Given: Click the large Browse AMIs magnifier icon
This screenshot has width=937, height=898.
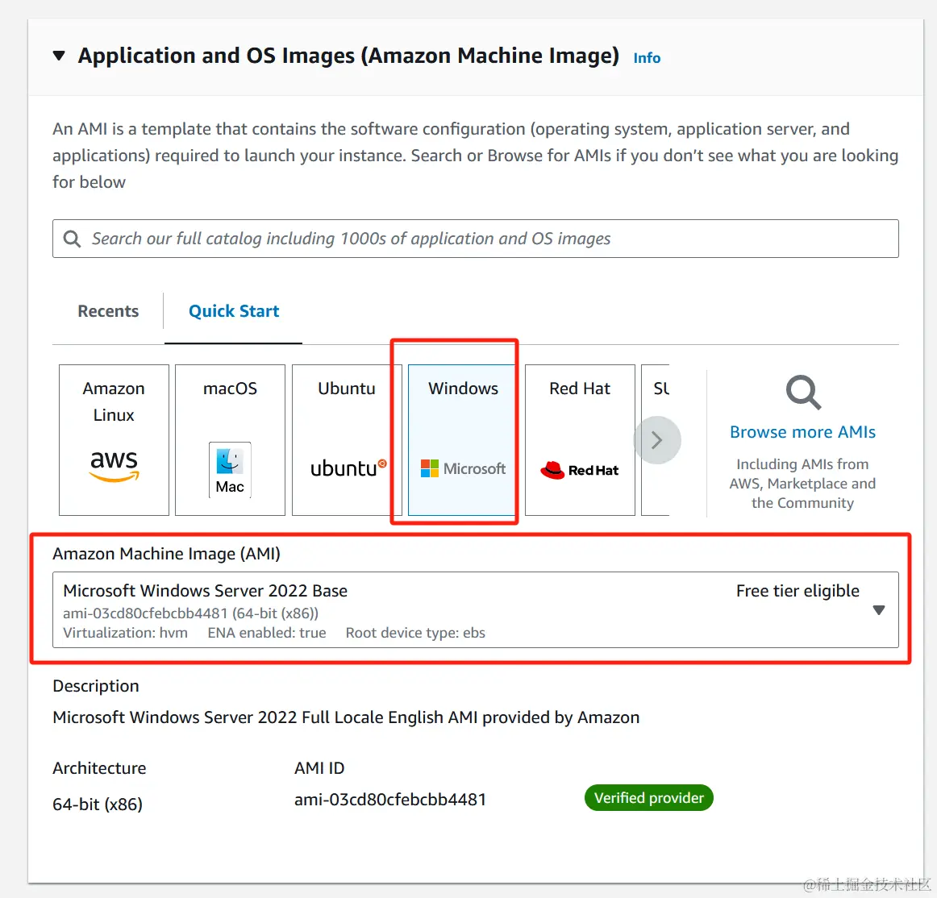Looking at the screenshot, I should click(803, 393).
